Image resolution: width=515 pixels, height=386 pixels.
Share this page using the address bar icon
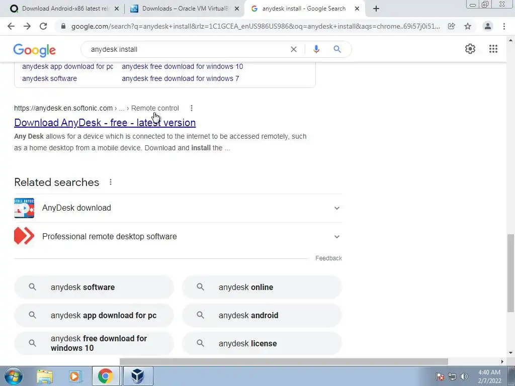pyautogui.click(x=452, y=26)
